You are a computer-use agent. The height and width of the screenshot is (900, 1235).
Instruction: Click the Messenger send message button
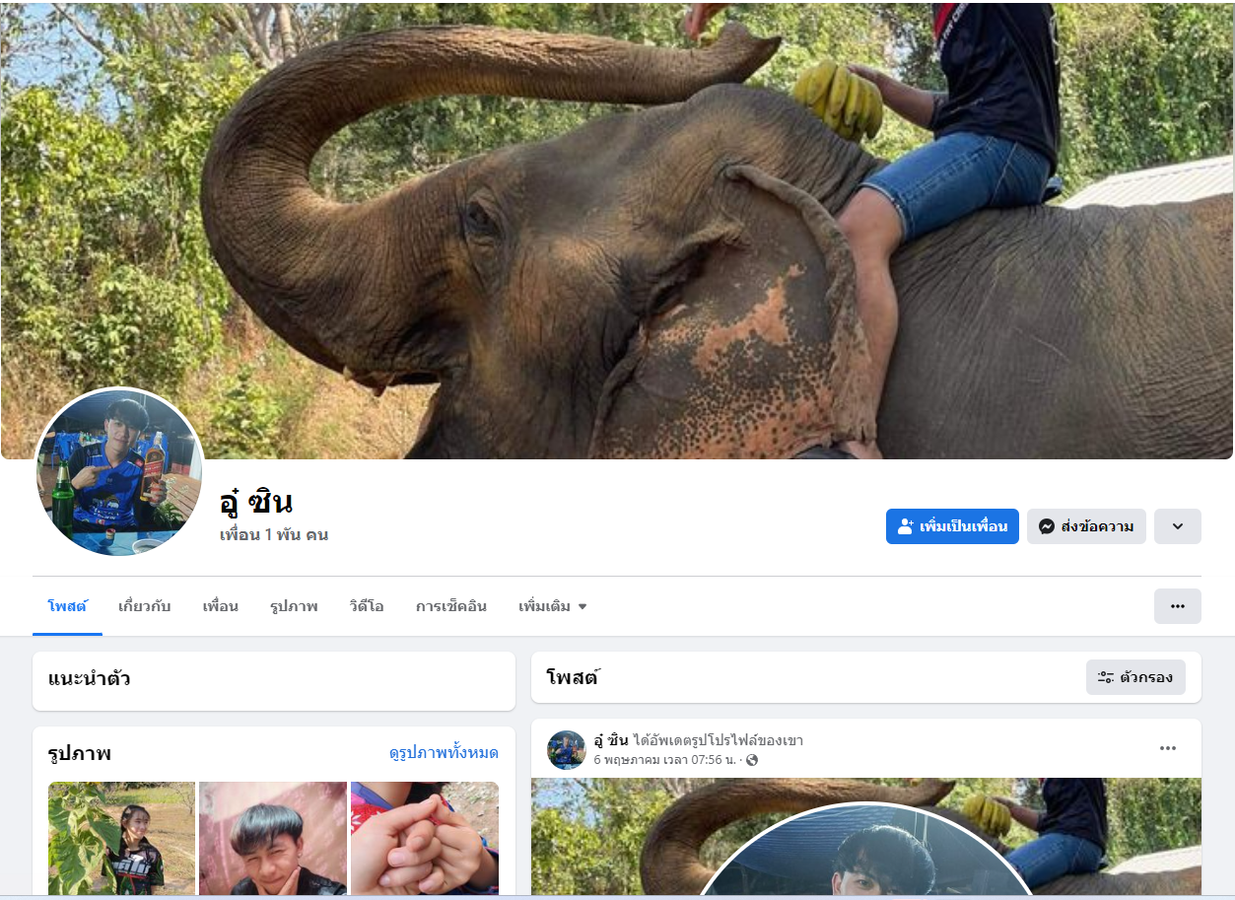[x=1085, y=526]
